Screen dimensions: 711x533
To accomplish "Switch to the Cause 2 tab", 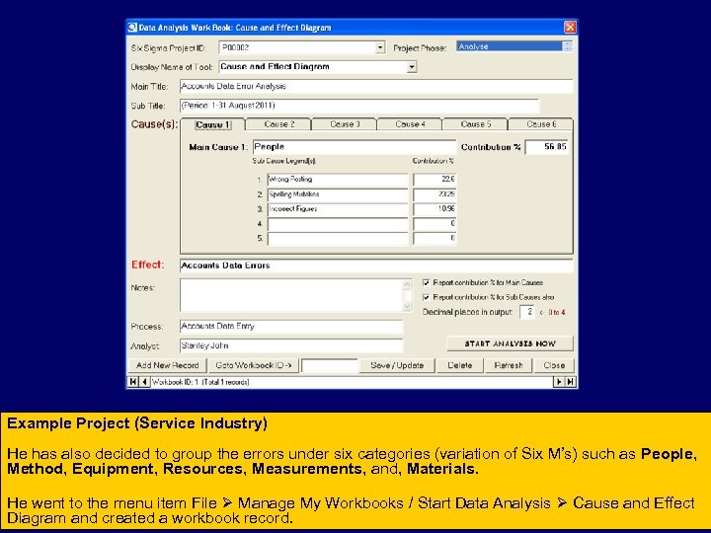I will tap(279, 124).
